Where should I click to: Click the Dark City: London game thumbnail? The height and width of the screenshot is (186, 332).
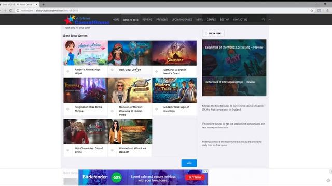(130, 53)
